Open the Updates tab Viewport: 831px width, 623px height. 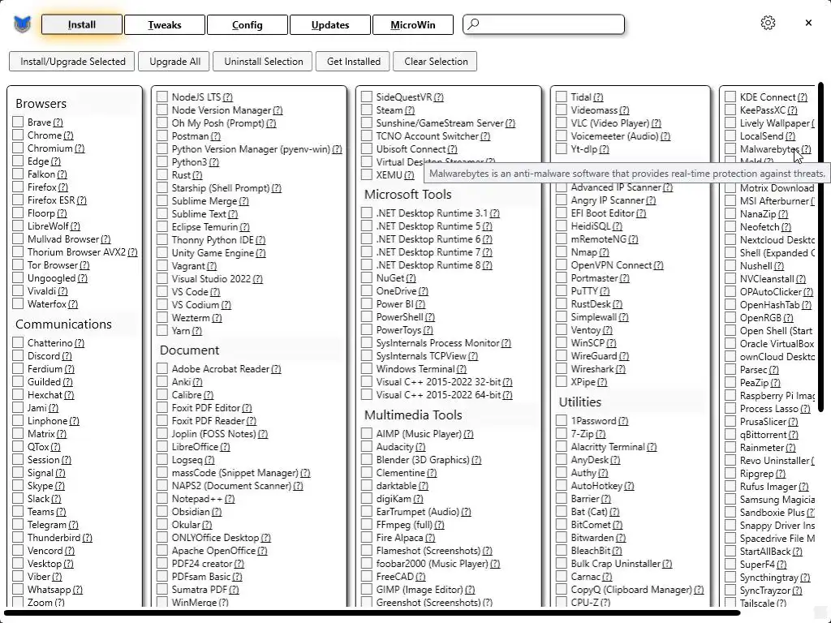tap(330, 25)
